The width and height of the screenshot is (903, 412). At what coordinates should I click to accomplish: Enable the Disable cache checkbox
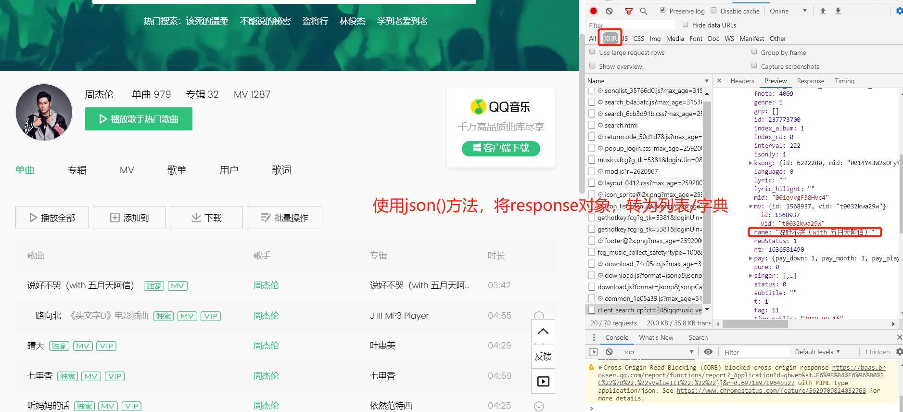click(714, 10)
